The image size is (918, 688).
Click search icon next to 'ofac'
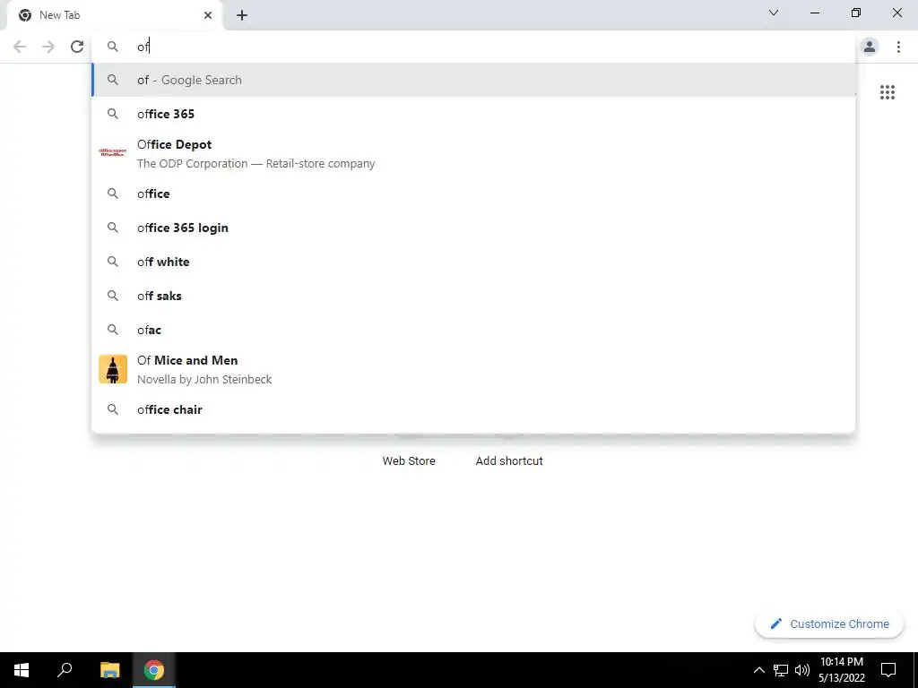[x=113, y=330]
